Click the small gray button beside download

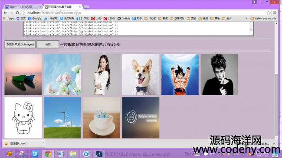(48, 44)
